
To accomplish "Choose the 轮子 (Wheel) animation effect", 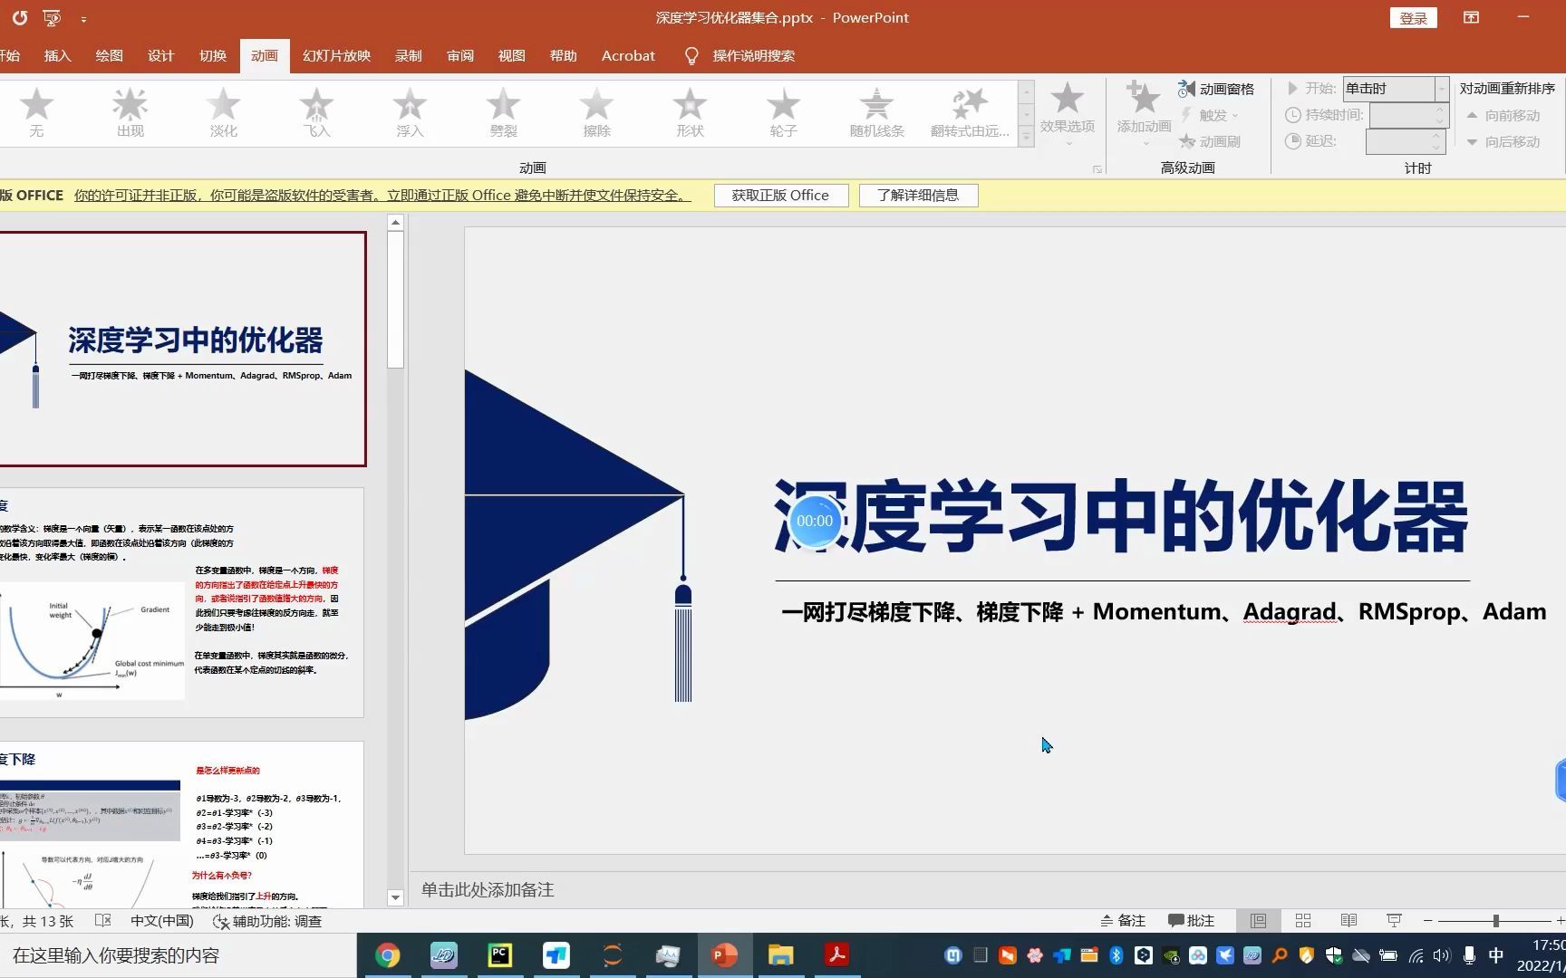I will 781,111.
